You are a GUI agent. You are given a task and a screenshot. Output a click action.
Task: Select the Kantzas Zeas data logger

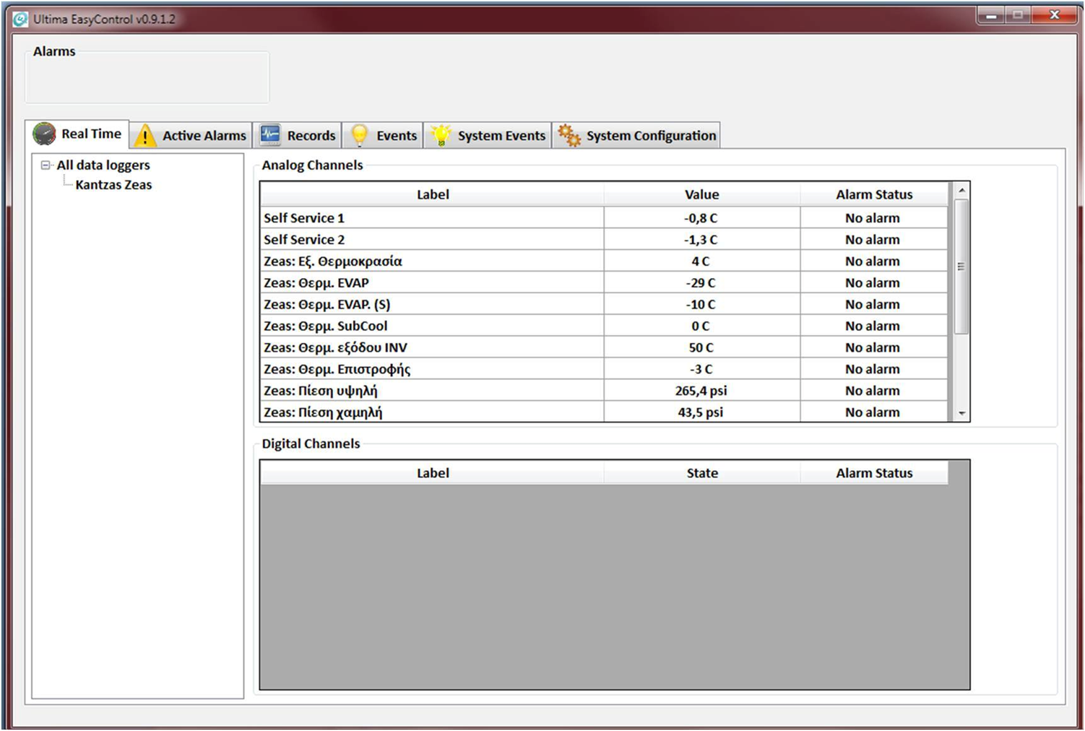pyautogui.click(x=113, y=185)
